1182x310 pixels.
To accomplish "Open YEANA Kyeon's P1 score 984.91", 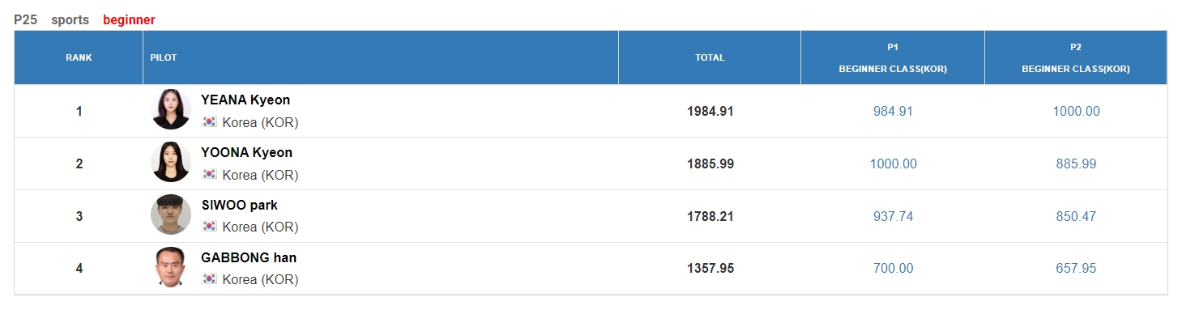I will click(x=893, y=111).
